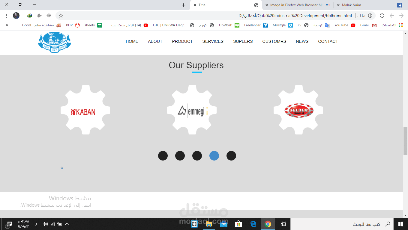The width and height of the screenshot is (408, 230).
Task: Open Microsoft Store from the taskbar
Action: coord(238,224)
